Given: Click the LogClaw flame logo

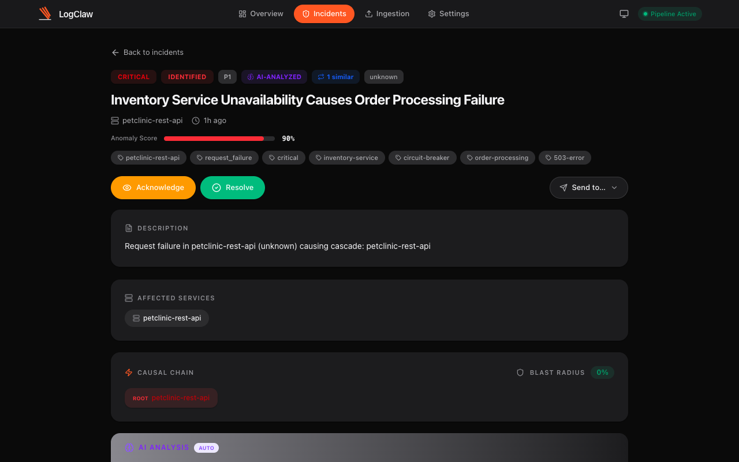Looking at the screenshot, I should tap(45, 13).
